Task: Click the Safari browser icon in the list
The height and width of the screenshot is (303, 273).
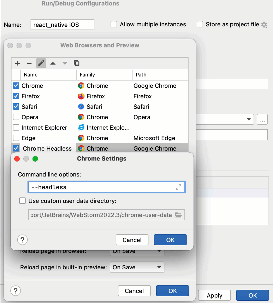Action: 82,107
